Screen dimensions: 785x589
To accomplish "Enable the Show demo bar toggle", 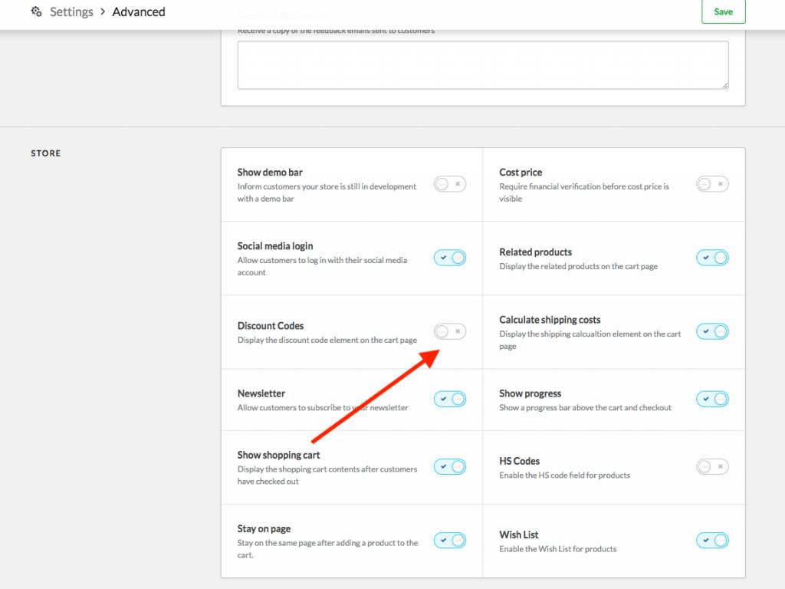I will tap(450, 184).
